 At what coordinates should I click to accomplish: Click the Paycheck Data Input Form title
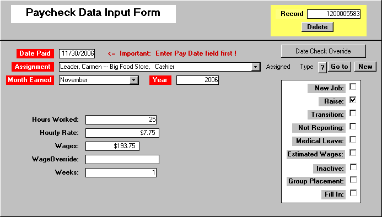click(x=93, y=13)
